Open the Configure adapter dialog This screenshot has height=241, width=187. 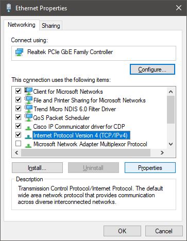click(152, 70)
